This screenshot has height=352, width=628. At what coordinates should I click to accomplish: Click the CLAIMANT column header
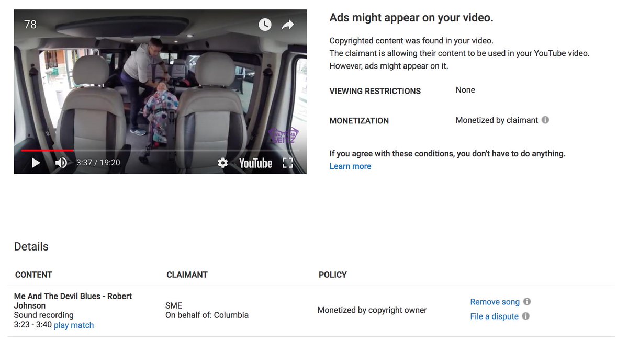pos(187,275)
